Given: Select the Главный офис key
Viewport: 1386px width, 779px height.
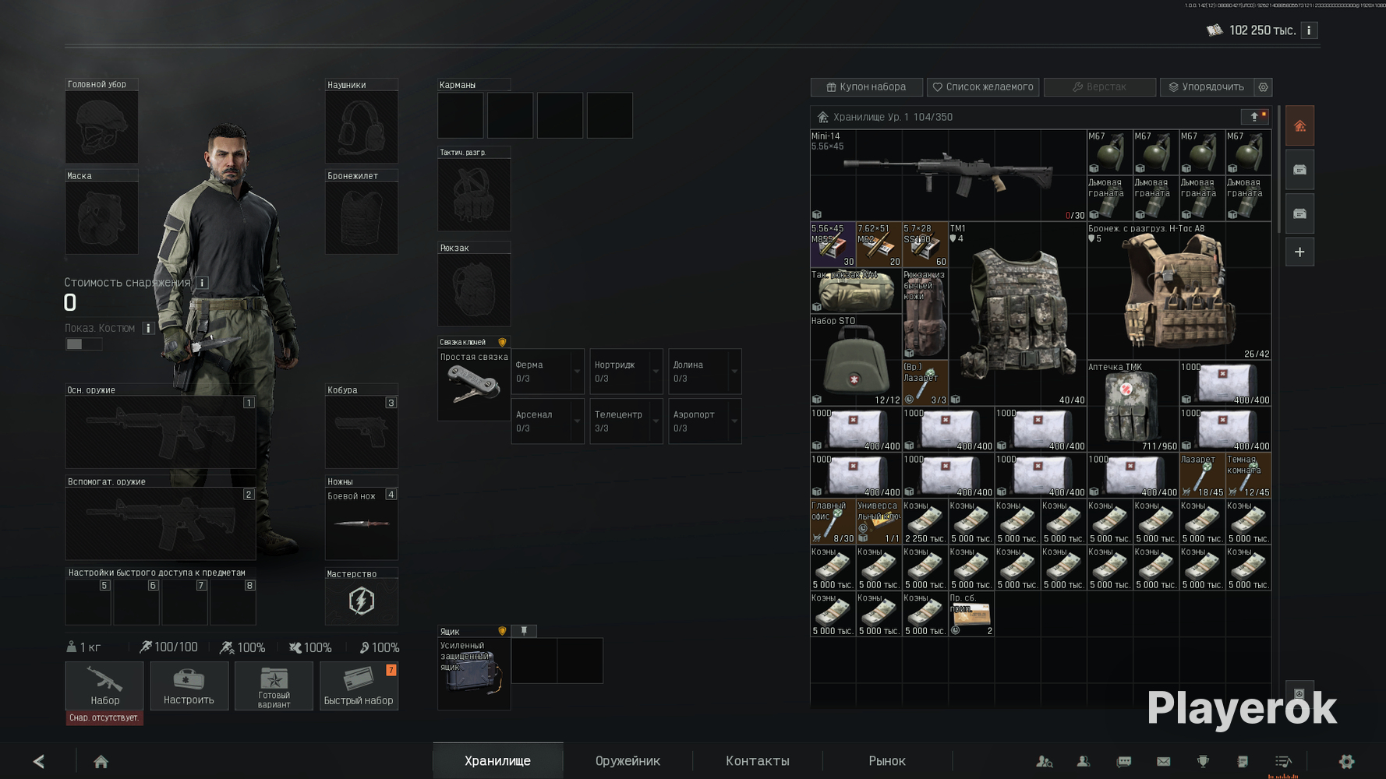Looking at the screenshot, I should pyautogui.click(x=833, y=521).
